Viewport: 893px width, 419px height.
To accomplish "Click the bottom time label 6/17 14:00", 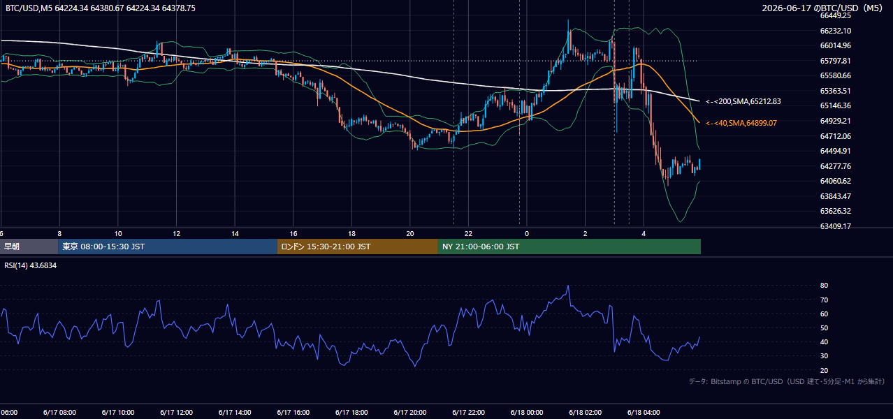I will (x=235, y=413).
